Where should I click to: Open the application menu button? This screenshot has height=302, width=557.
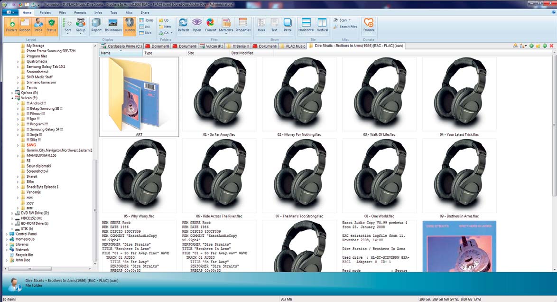coord(10,12)
